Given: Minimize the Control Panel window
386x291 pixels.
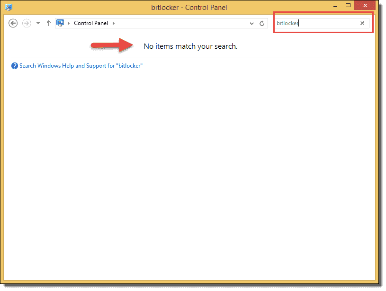Looking at the screenshot, I should 335,5.
